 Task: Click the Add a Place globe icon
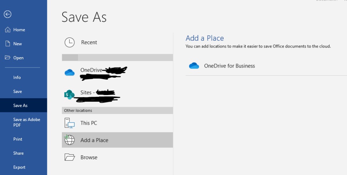(69, 140)
